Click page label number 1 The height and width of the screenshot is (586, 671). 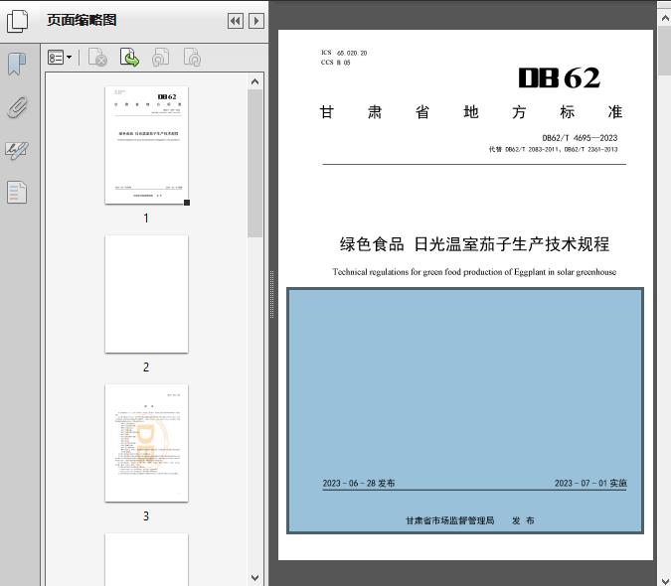click(x=146, y=219)
